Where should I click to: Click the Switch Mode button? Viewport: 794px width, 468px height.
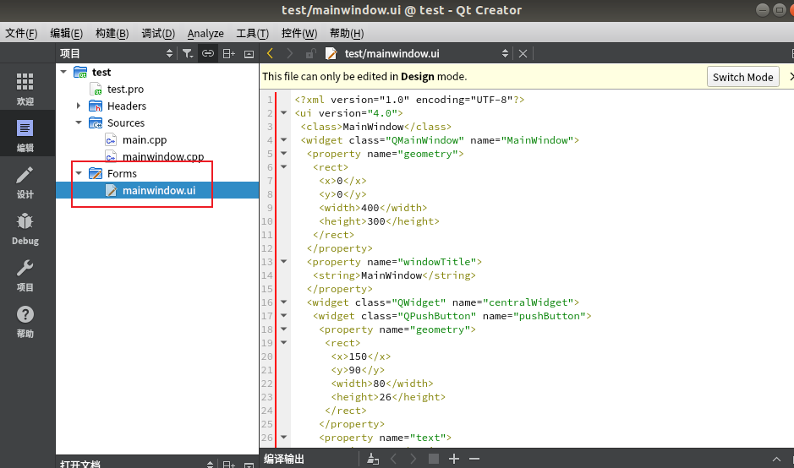pyautogui.click(x=743, y=77)
